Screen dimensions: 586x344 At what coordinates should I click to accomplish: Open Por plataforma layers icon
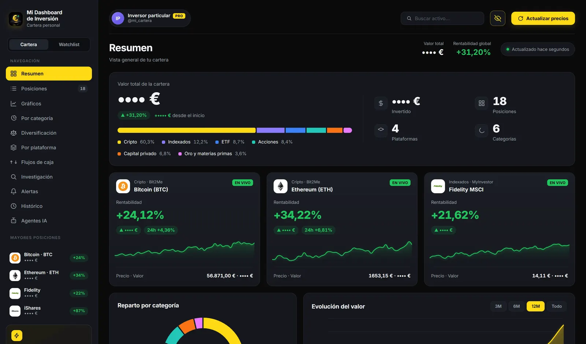pos(14,147)
